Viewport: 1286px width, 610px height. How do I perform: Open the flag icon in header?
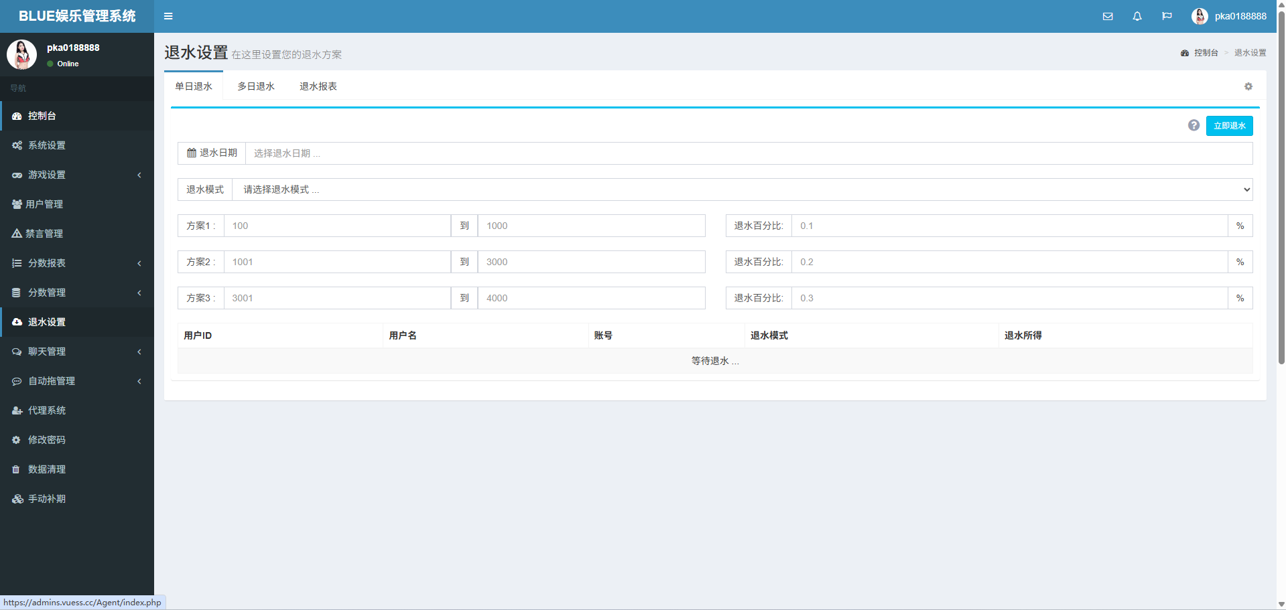1167,16
